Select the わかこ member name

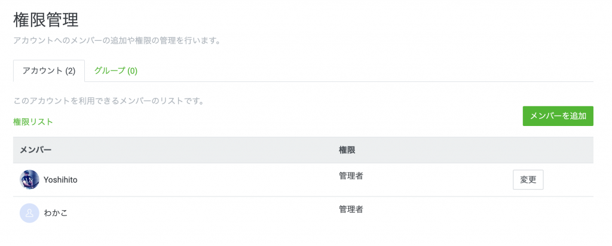pyautogui.click(x=56, y=214)
